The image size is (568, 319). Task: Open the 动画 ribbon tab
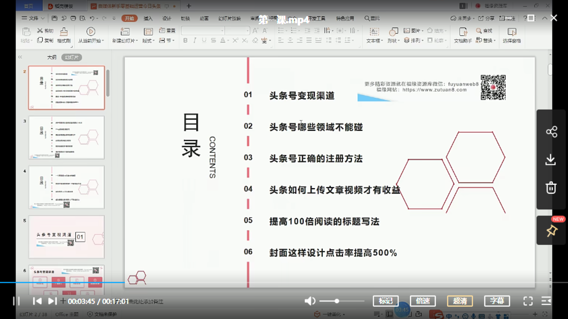(204, 18)
